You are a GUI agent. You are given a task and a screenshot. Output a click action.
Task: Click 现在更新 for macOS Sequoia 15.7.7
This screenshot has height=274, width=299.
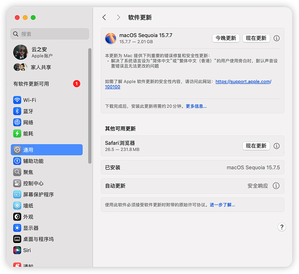pyautogui.click(x=256, y=38)
